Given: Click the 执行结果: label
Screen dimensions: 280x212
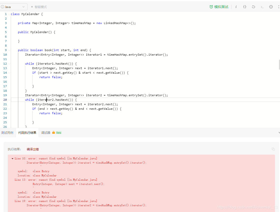Looking at the screenshot, I should coord(14,149).
